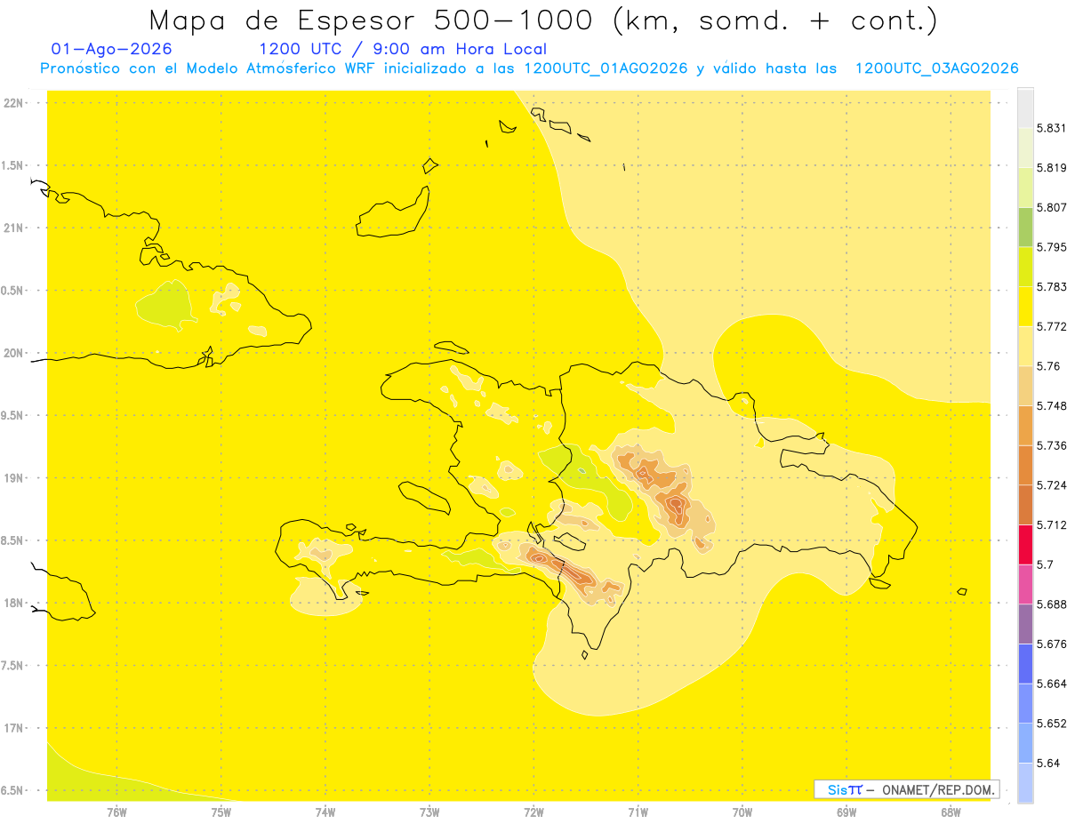This screenshot has width=1067, height=824.
Task: Click the 74W longitude label
Action: click(325, 812)
